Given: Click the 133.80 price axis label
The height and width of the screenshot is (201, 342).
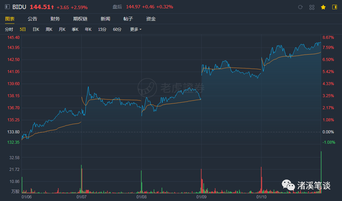Looking at the screenshot, I should [13, 132].
